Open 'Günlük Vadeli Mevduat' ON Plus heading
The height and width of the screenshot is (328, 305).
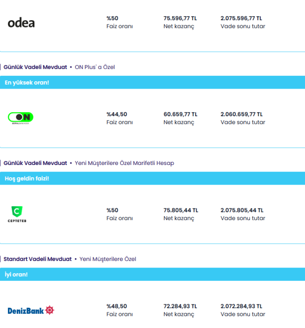pos(35,67)
